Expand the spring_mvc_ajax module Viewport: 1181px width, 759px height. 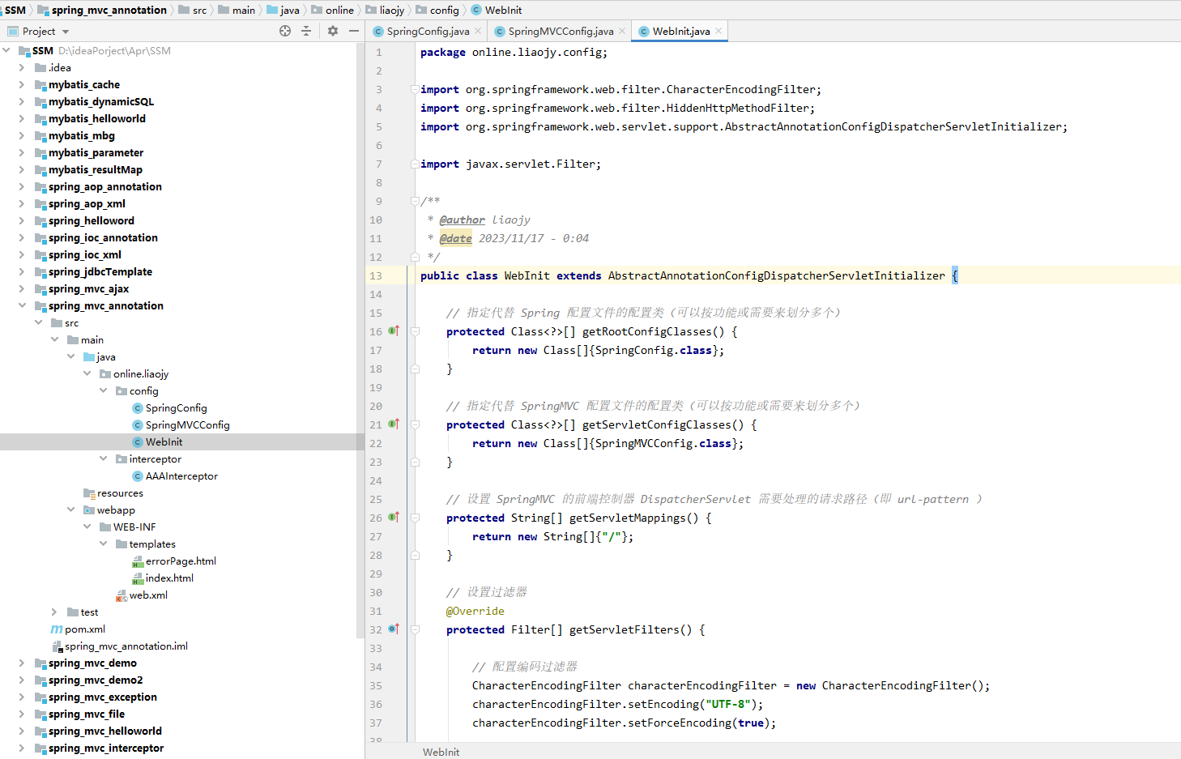pos(22,288)
